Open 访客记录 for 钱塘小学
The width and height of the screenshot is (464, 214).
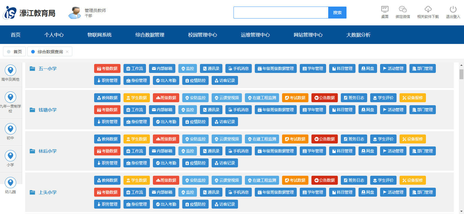click(x=225, y=122)
